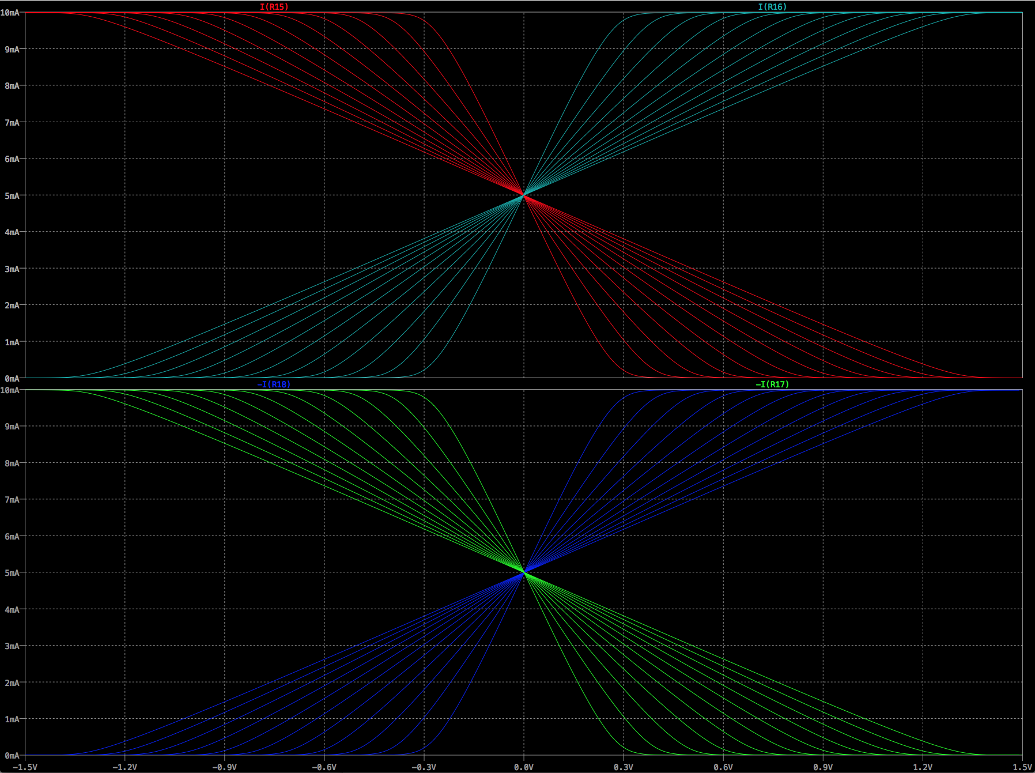Click the 0.9V horizontal axis label
This screenshot has height=773, width=1035.
pyautogui.click(x=823, y=767)
